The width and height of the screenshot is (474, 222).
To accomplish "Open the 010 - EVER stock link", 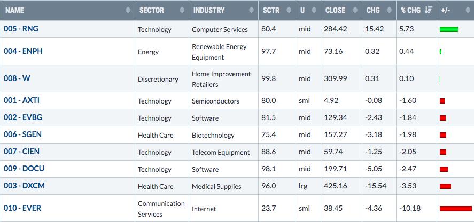I will tap(22, 208).
